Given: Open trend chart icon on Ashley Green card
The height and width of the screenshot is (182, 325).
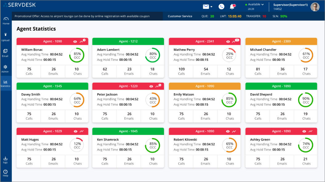Looking at the screenshot, I should pos(311,131).
